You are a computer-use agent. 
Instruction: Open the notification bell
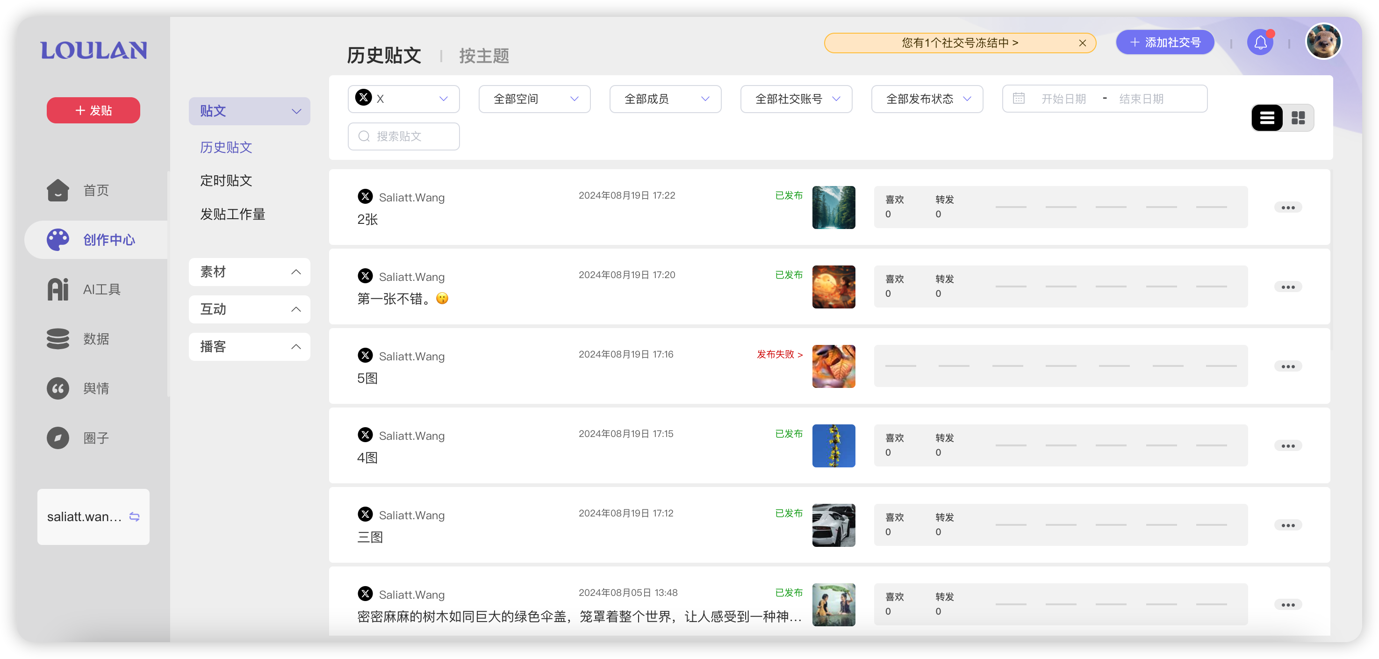1260,42
